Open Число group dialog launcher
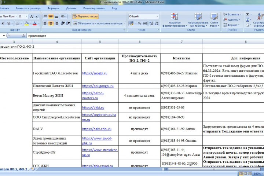Image resolution: width=264 pixels, height=176 pixels. 158,30
